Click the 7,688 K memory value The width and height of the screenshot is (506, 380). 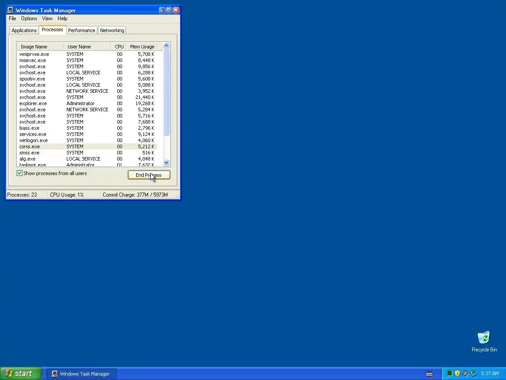tap(146, 122)
